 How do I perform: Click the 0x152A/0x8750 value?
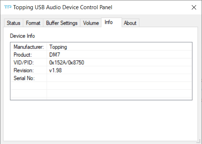click(x=67, y=62)
